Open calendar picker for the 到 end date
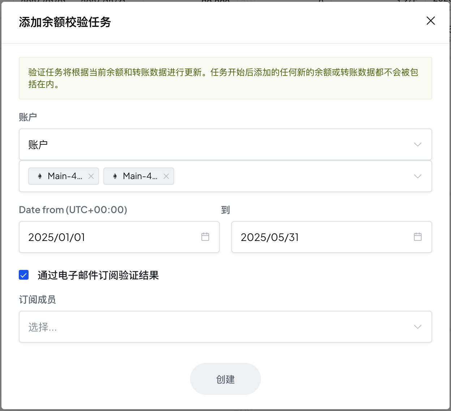Screen dimensions: 451x411 (418, 237)
